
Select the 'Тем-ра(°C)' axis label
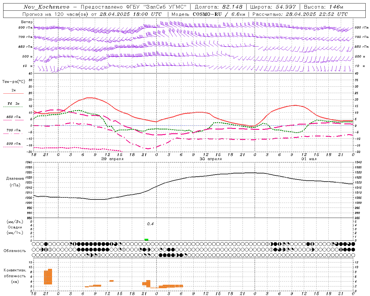(14, 82)
